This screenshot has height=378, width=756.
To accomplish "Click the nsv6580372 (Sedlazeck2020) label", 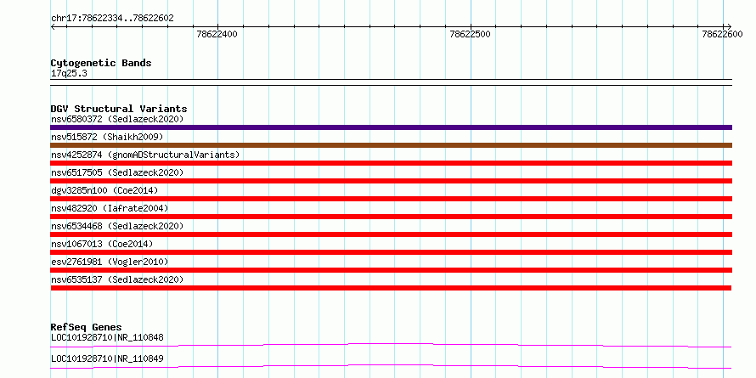I will coord(117,119).
